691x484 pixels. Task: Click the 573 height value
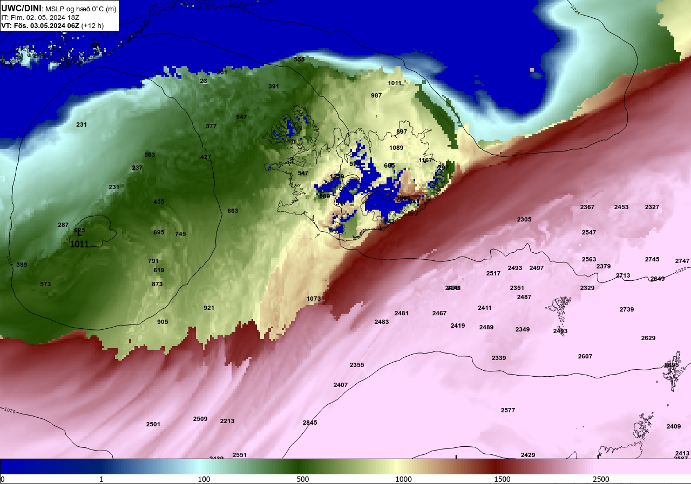tap(45, 284)
